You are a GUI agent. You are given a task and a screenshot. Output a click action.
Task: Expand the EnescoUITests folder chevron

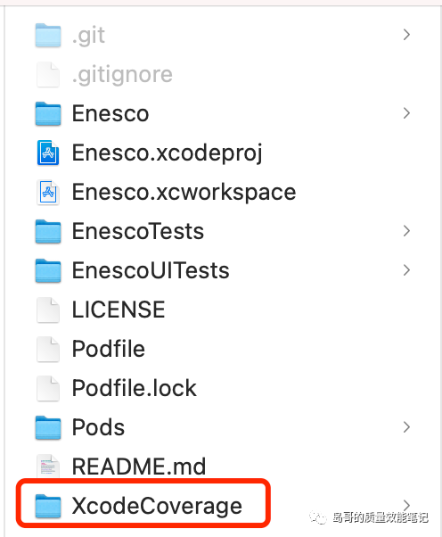[x=406, y=270]
